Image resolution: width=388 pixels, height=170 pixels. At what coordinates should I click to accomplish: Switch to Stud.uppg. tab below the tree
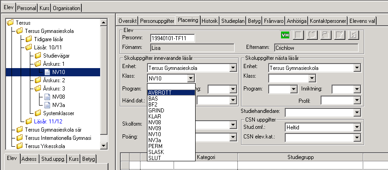click(x=53, y=159)
